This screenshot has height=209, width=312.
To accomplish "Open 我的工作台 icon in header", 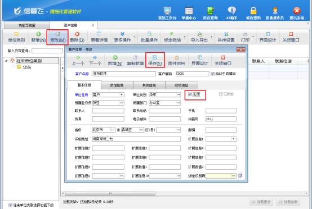I will (x=167, y=11).
